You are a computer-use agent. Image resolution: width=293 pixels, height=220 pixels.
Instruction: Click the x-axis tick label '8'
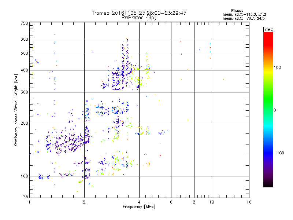194,202
